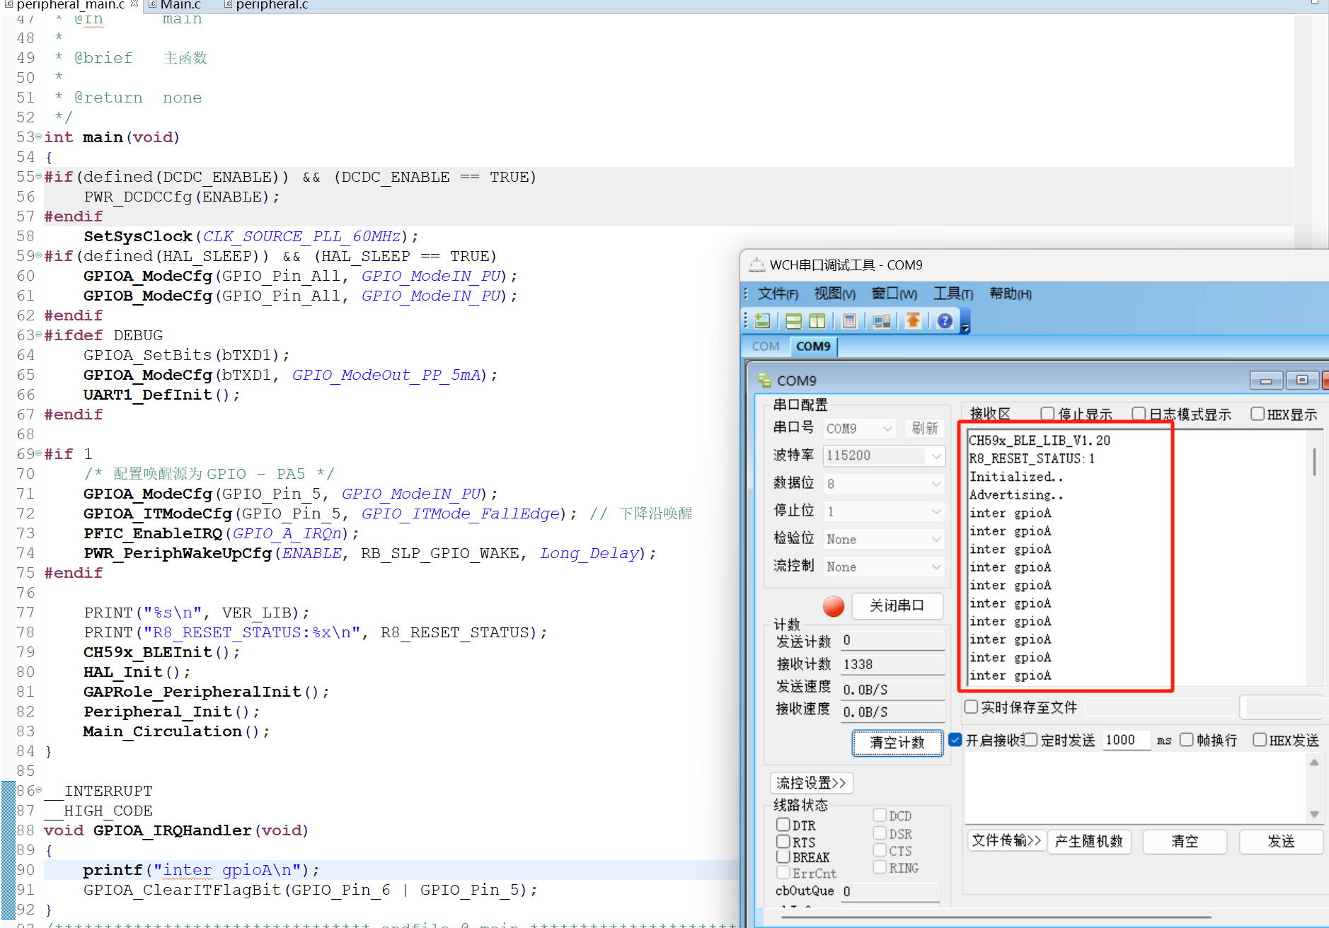The image size is (1329, 928).
Task: Click the send area scroll down arrow
Action: (x=1314, y=814)
